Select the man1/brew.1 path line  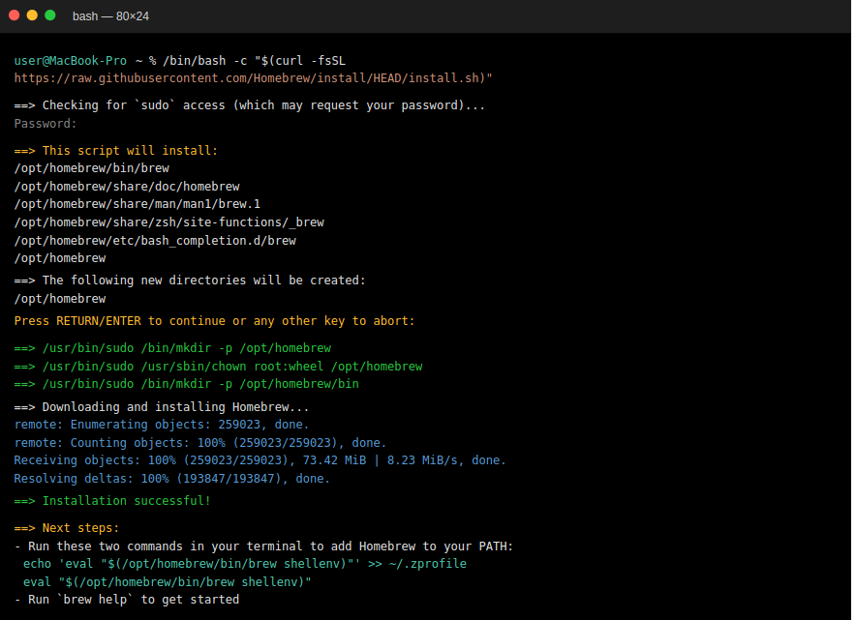pos(138,204)
